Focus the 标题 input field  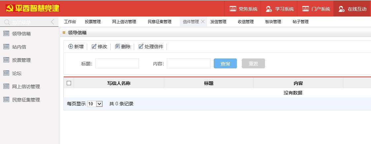click(x=117, y=63)
